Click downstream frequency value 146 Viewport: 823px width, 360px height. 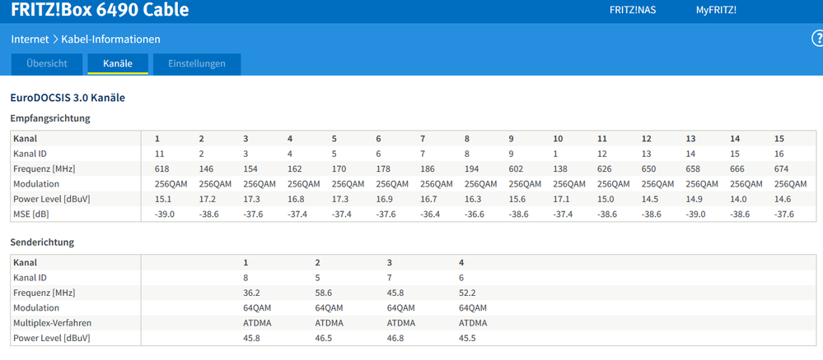tap(205, 168)
